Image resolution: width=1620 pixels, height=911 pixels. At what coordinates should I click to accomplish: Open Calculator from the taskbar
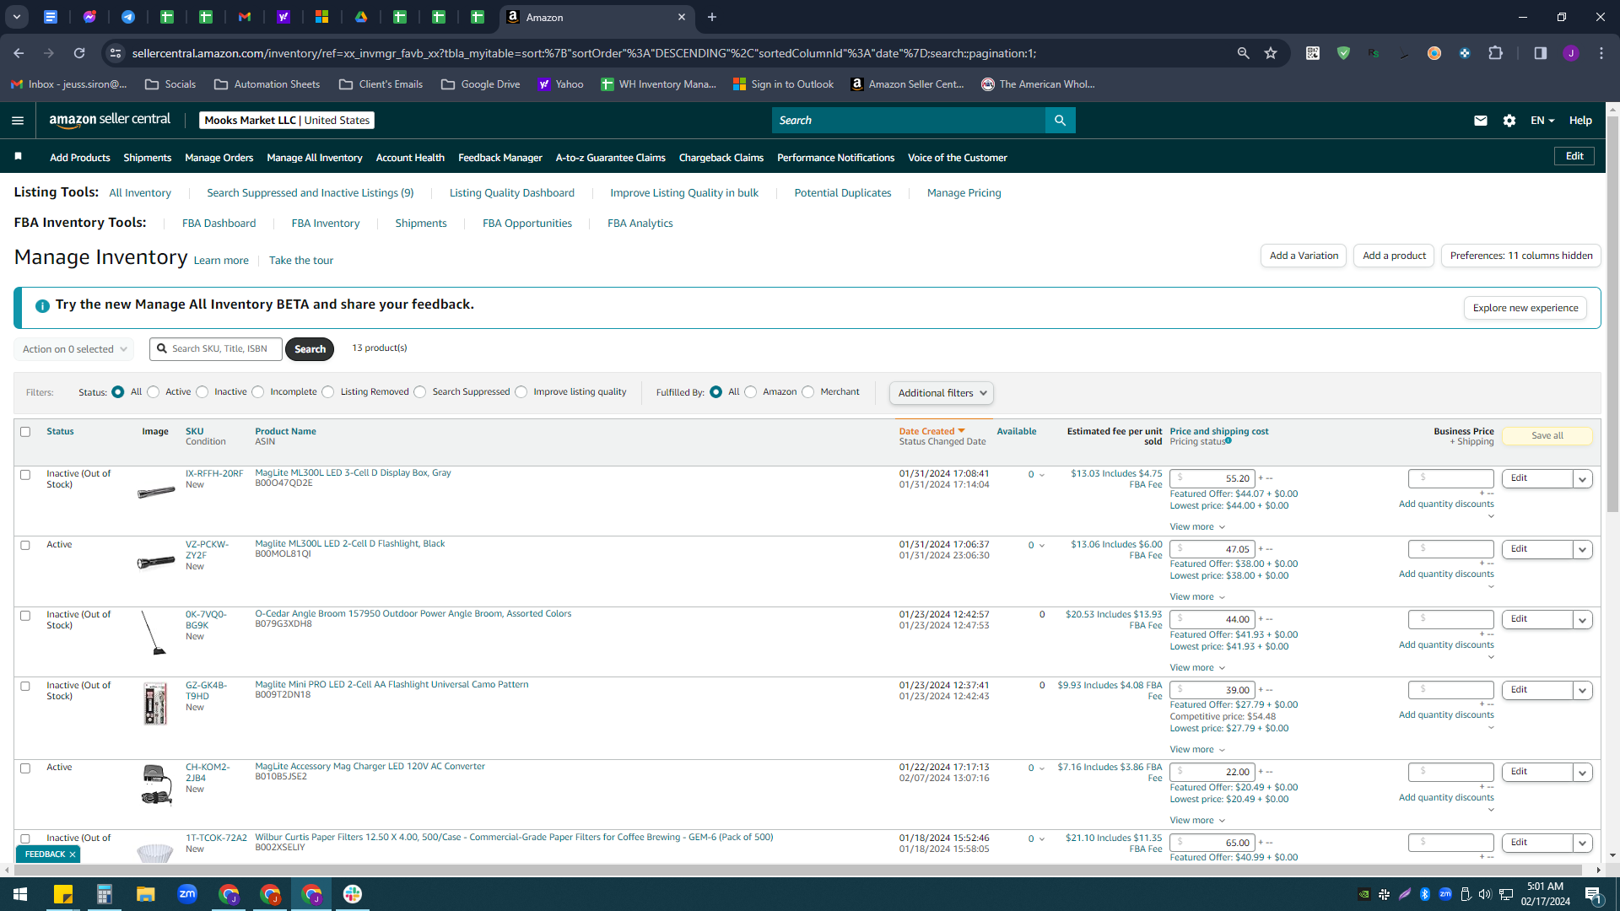click(105, 894)
